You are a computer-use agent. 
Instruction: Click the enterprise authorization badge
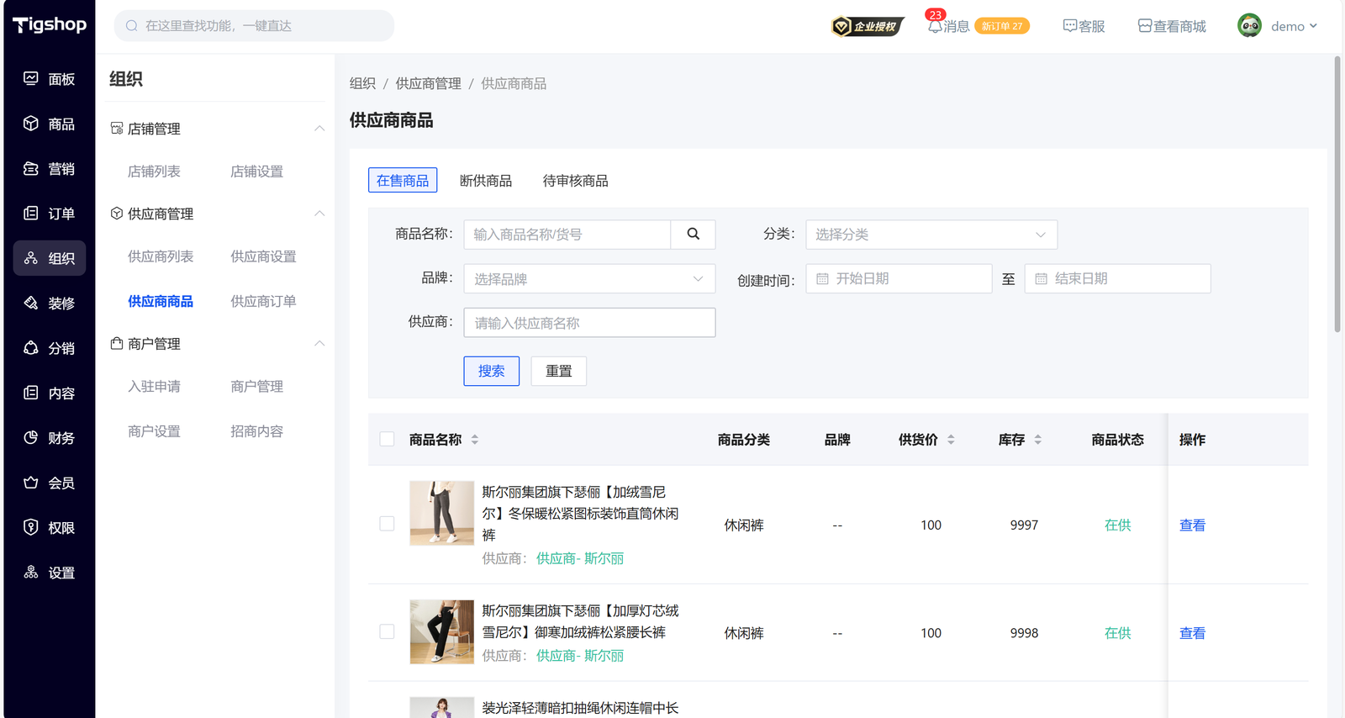tap(867, 26)
